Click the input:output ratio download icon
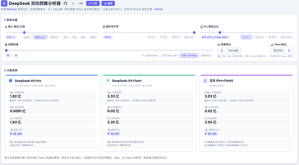Viewport: 299px width, 165px height. (6, 27)
